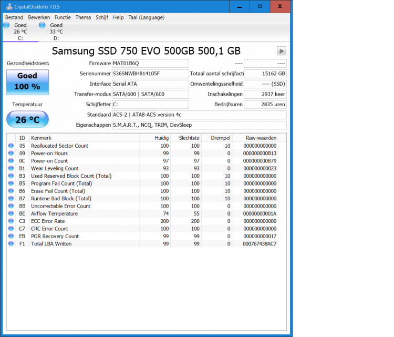Click status orb for Wear Leveling Count
Viewport: 394px width, 337px height.
click(11, 169)
